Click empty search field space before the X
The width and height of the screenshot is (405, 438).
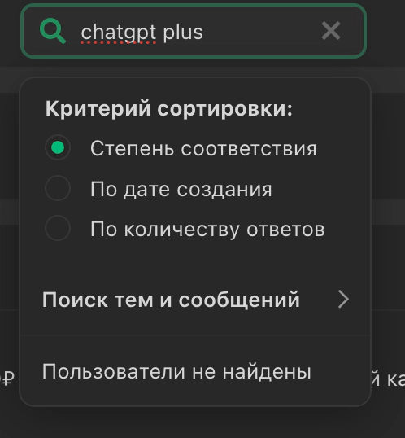(263, 31)
